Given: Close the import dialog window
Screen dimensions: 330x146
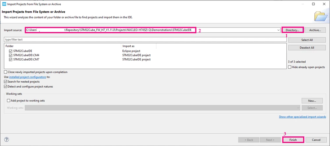Looking at the screenshot, I should (324, 4).
